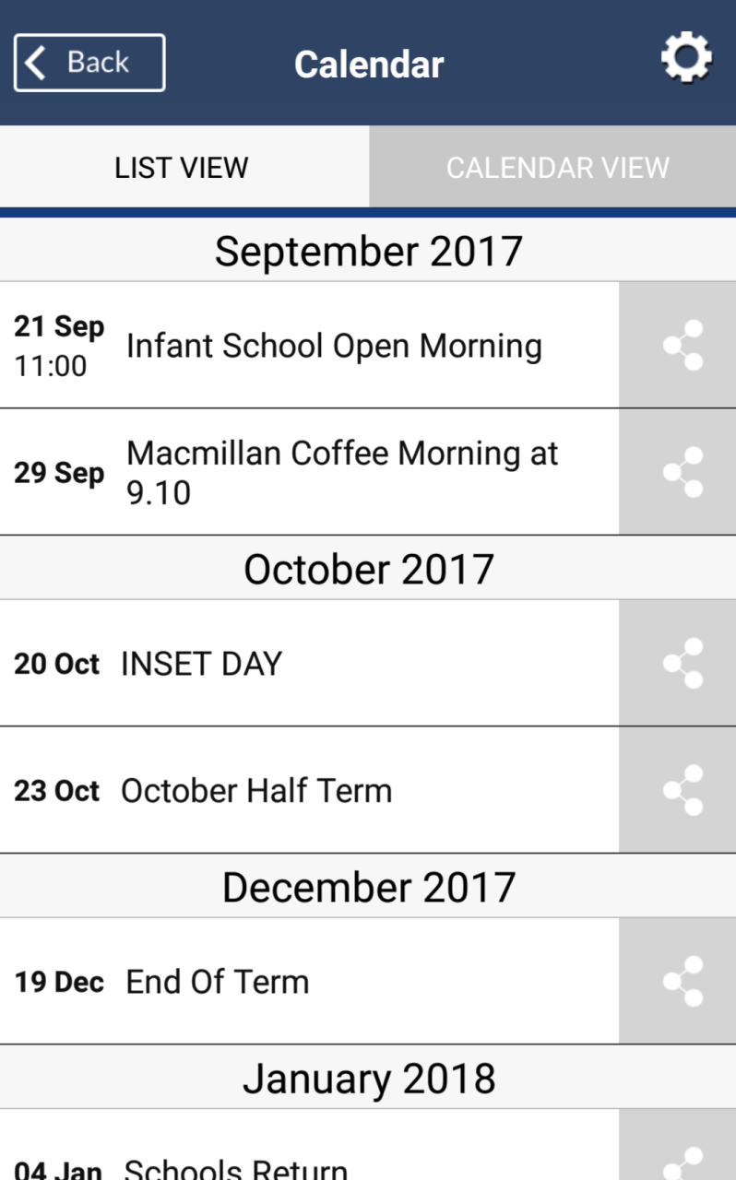Open the October Half Term entry

tap(309, 790)
